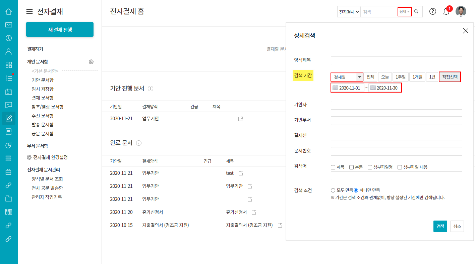
Task: Click the hamburger menu next to 전자결재
Action: [29, 12]
